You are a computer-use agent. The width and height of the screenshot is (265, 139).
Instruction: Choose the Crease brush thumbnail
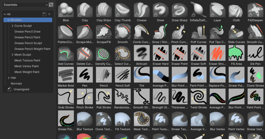(142, 10)
